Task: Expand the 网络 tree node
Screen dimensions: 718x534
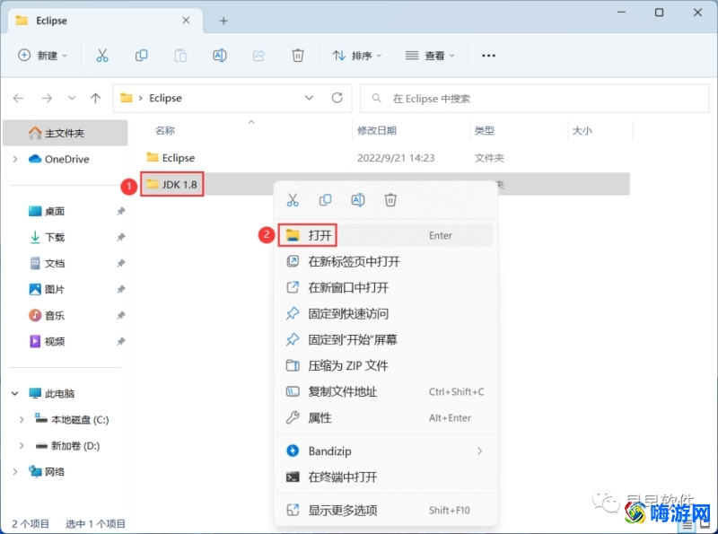Action: (15, 472)
